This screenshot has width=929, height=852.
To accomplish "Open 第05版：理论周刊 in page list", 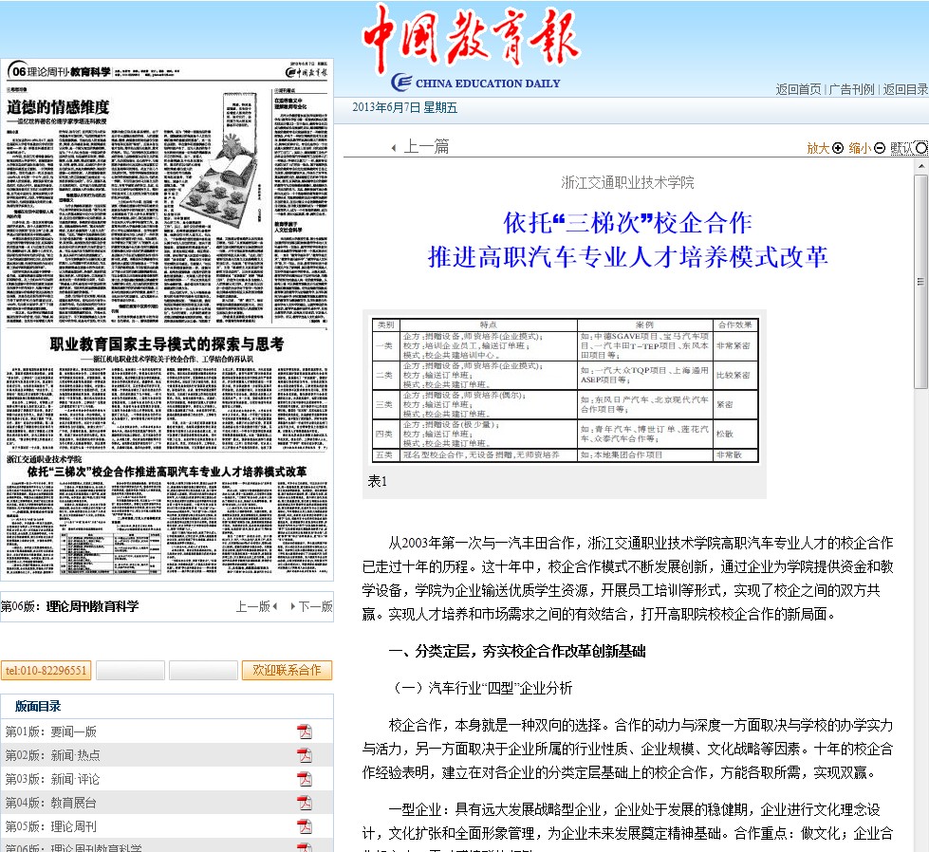I will coord(51,826).
